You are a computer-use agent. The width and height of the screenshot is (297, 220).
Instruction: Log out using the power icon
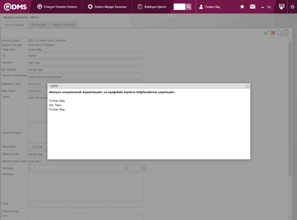292,7
